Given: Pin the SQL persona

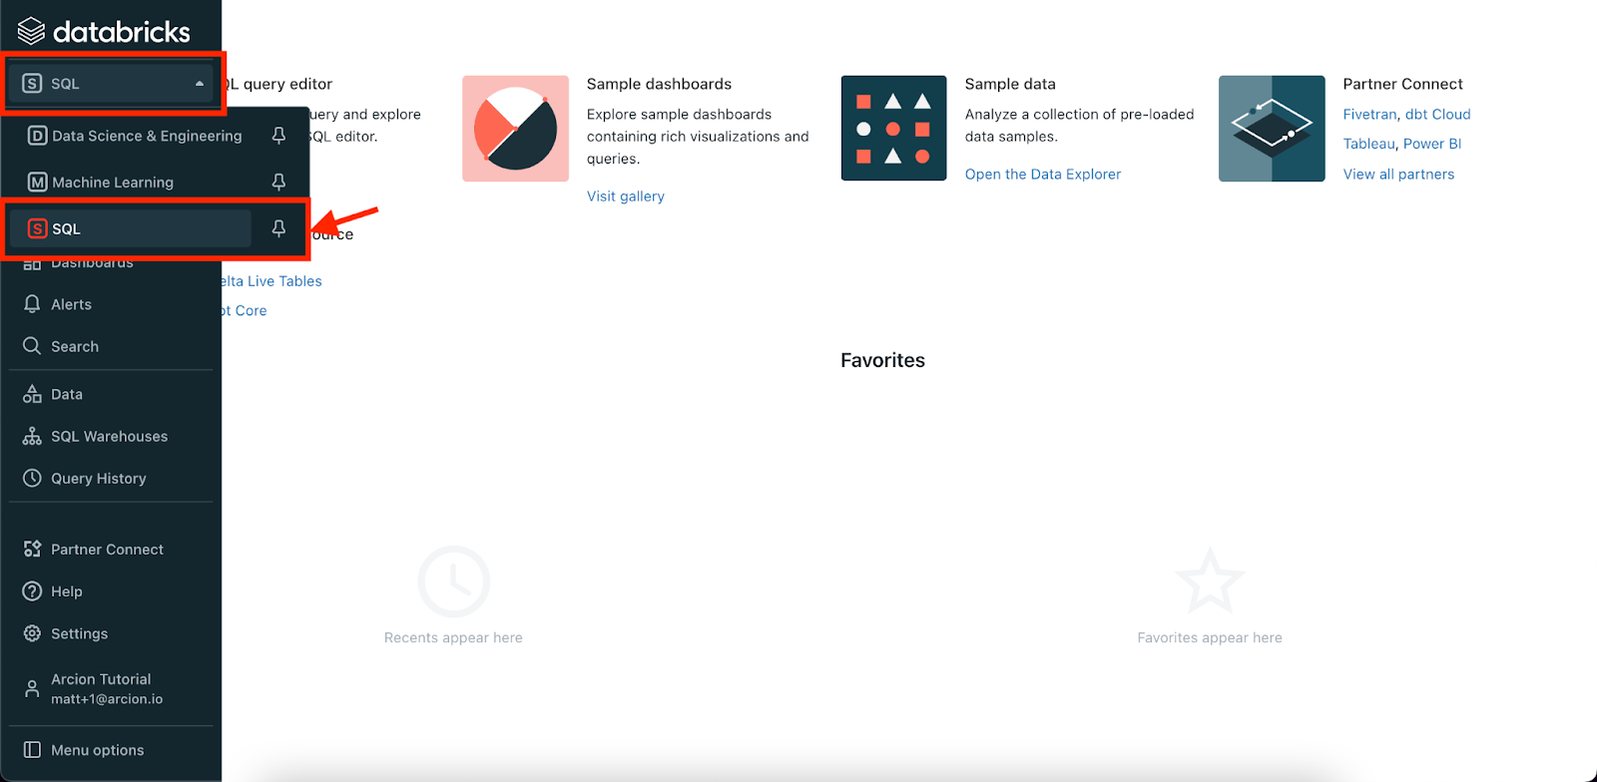Looking at the screenshot, I should pyautogui.click(x=278, y=228).
